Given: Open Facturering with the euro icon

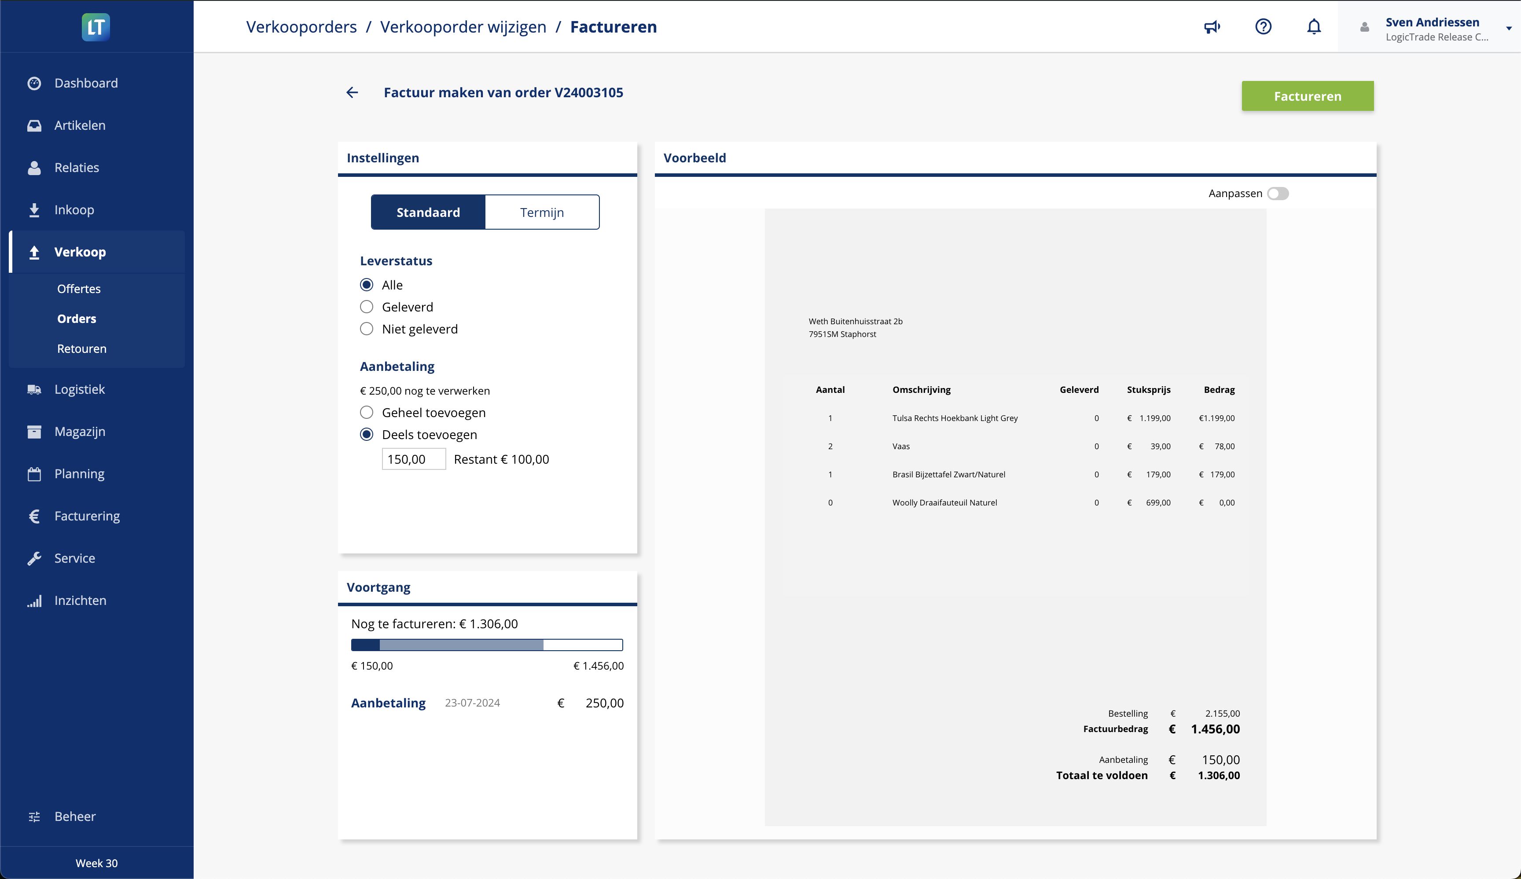Looking at the screenshot, I should 87,516.
